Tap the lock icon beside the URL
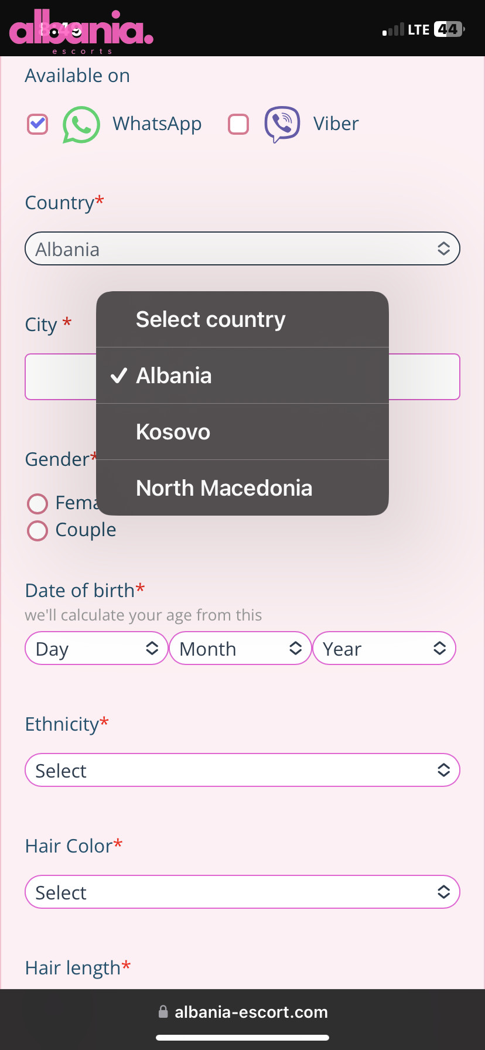Image resolution: width=485 pixels, height=1050 pixels. tap(163, 1012)
